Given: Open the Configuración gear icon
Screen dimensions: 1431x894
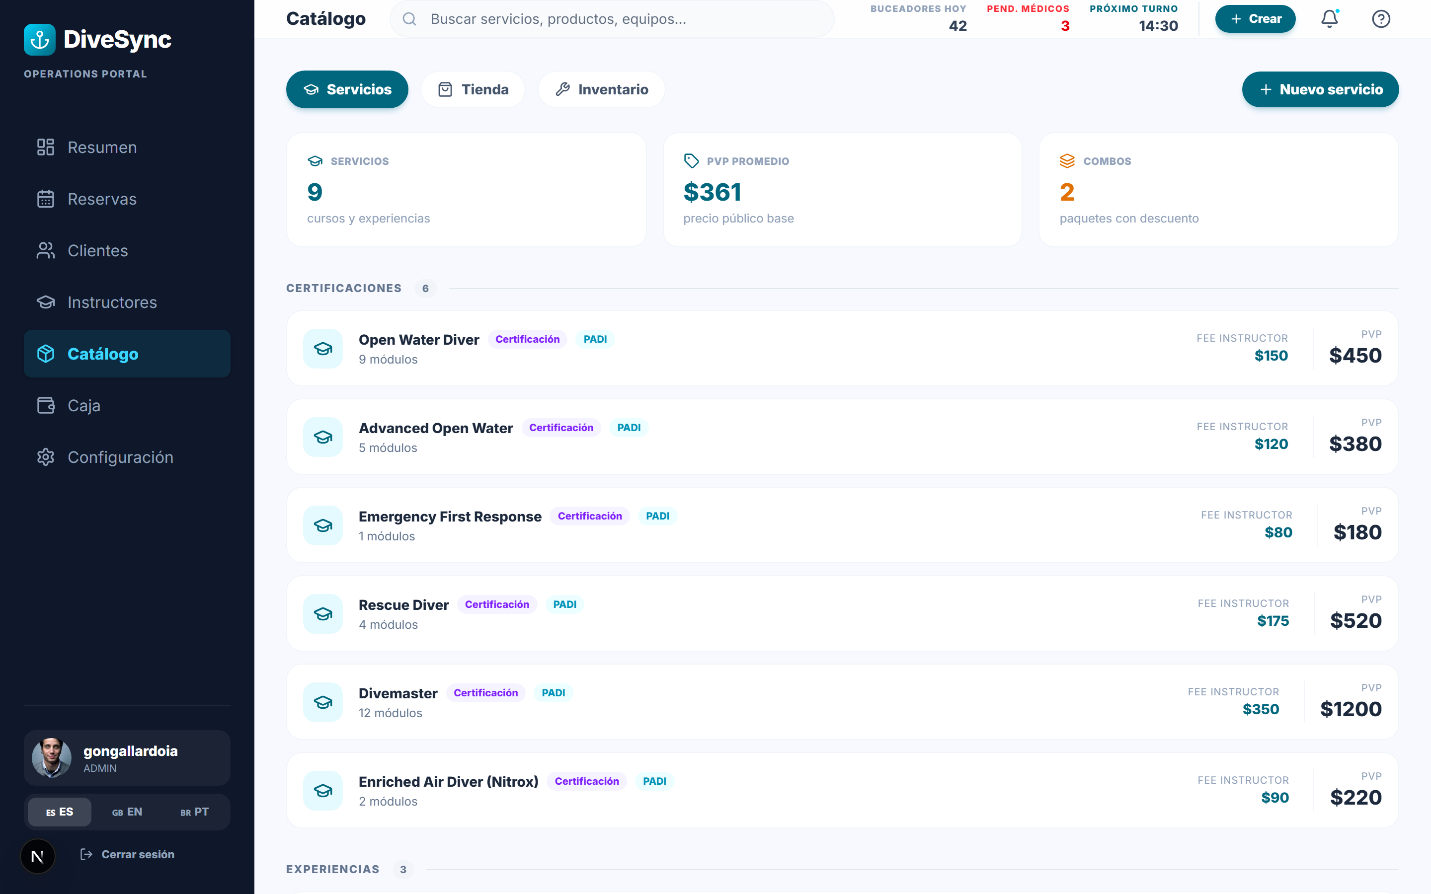Looking at the screenshot, I should pos(46,457).
